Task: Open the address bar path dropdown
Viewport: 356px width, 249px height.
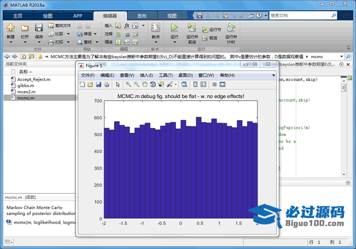Action: tap(341, 56)
